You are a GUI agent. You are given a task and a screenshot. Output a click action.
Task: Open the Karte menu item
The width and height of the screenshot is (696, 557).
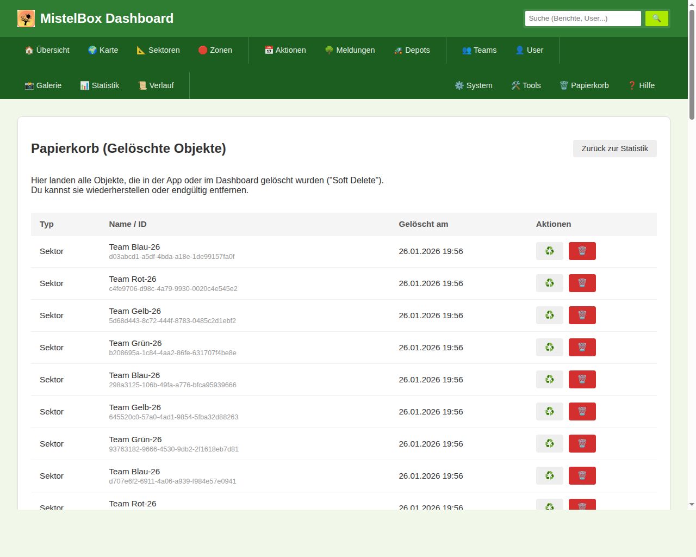(103, 50)
